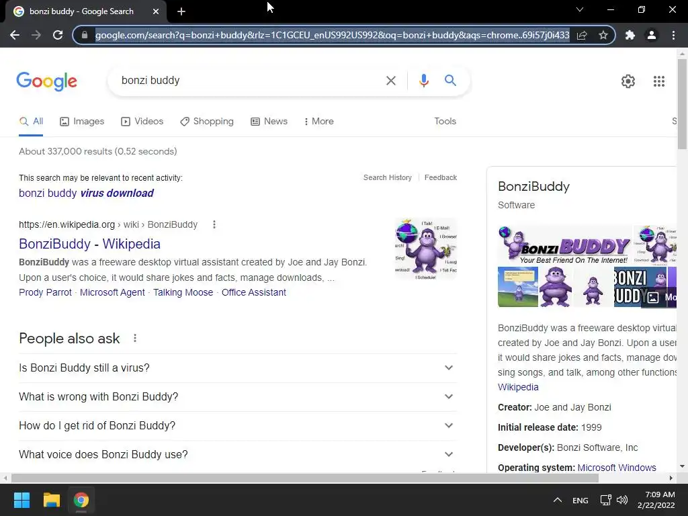Viewport: 688px width, 516px height.
Task: Open the small purple gorilla thumbnail
Action: click(x=593, y=287)
